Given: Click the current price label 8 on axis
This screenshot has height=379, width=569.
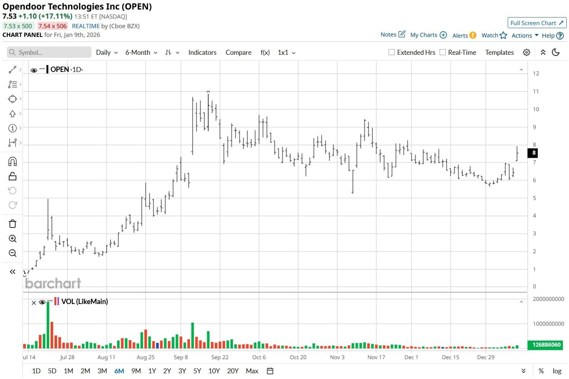Looking at the screenshot, I should pos(533,153).
